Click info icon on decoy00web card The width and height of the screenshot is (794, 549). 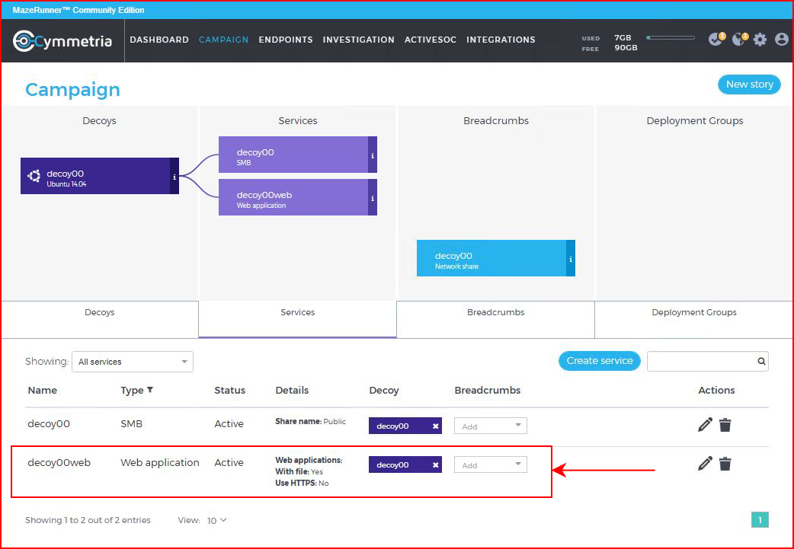coord(373,198)
